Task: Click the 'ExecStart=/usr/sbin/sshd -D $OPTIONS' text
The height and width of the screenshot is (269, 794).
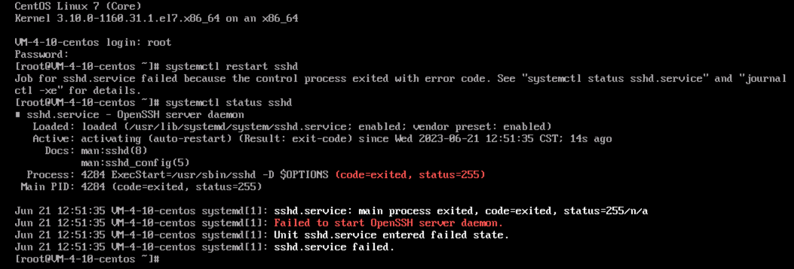Action: pyautogui.click(x=220, y=175)
